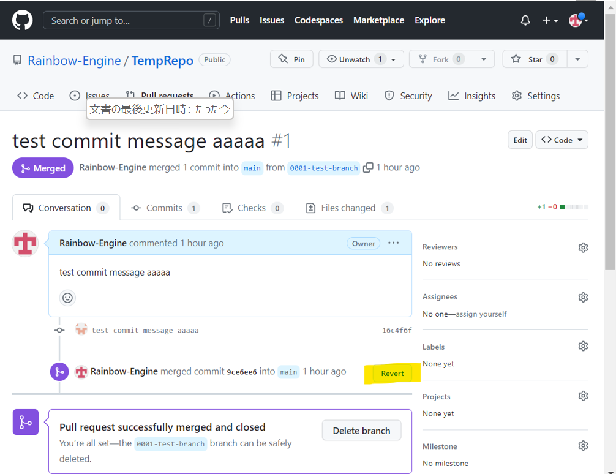This screenshot has height=474, width=616.
Task: Open Issues in the top navigation
Action: click(272, 20)
